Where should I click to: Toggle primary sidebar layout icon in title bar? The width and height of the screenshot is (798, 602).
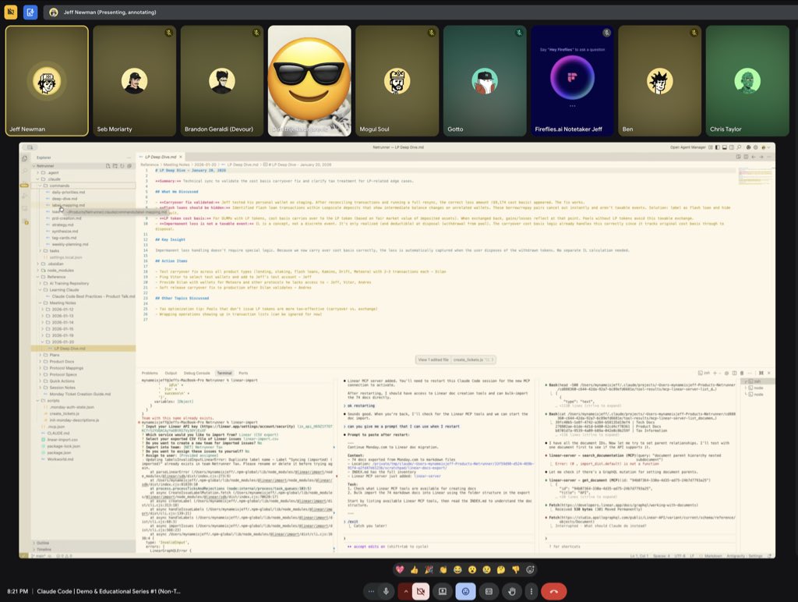pyautogui.click(x=717, y=147)
